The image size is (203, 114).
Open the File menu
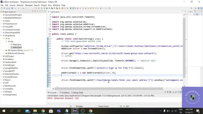(2, 5)
